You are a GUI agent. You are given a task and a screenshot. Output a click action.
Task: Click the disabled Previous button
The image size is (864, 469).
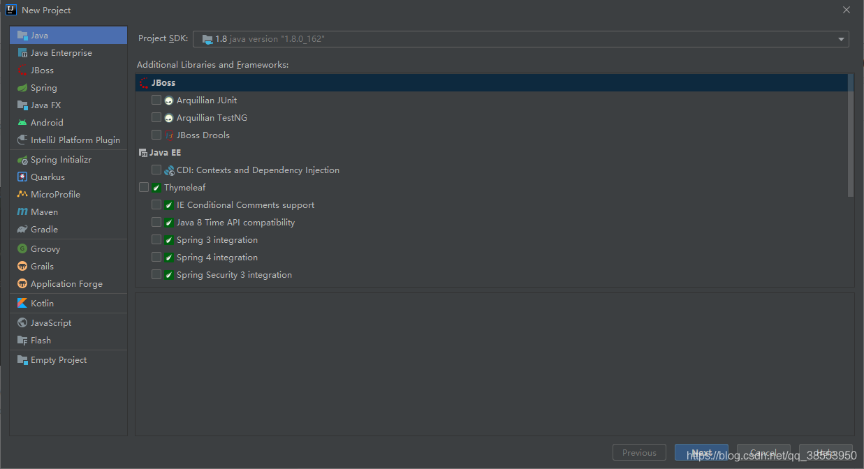[639, 453]
